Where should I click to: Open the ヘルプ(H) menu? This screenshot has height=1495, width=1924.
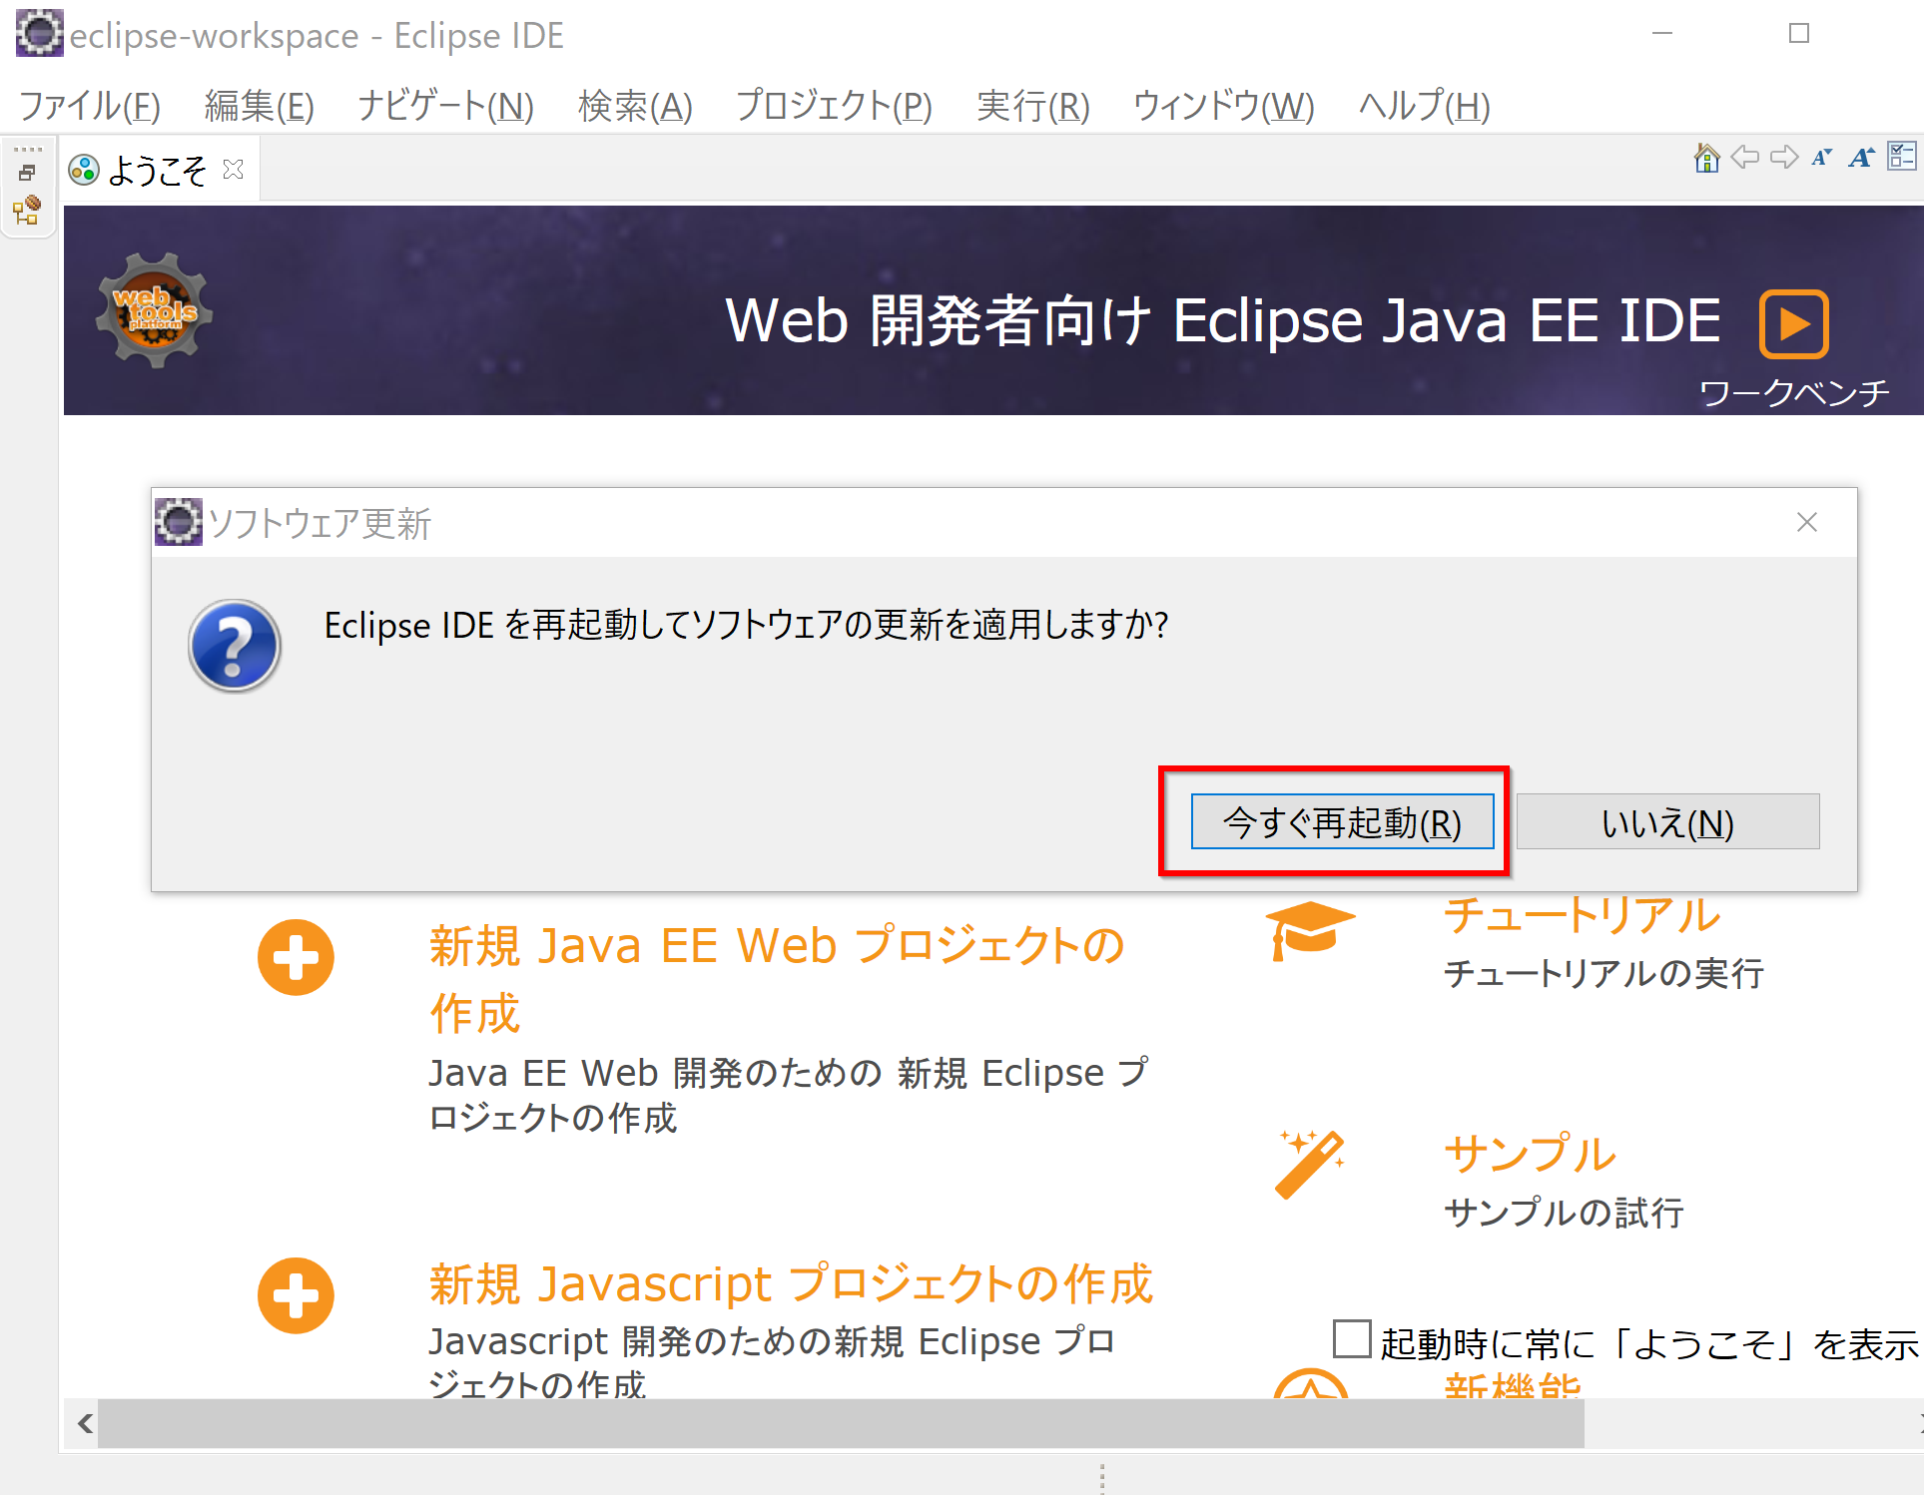(x=1424, y=106)
